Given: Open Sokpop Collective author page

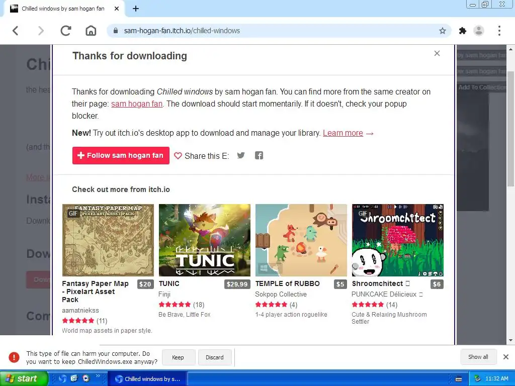Looking at the screenshot, I should click(x=281, y=295).
